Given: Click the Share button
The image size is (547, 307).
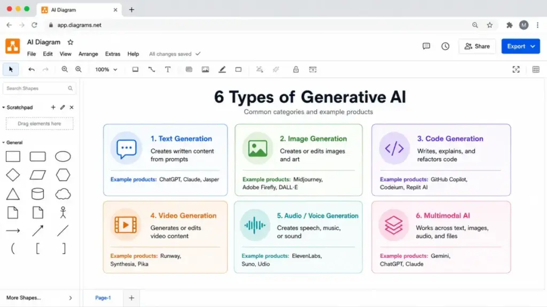Looking at the screenshot, I should 477,46.
